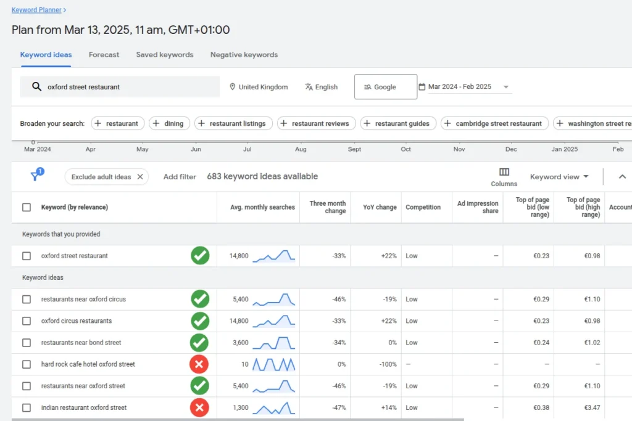This screenshot has width=632, height=421.
Task: Collapse the chart with the chevron arrow
Action: (622, 177)
